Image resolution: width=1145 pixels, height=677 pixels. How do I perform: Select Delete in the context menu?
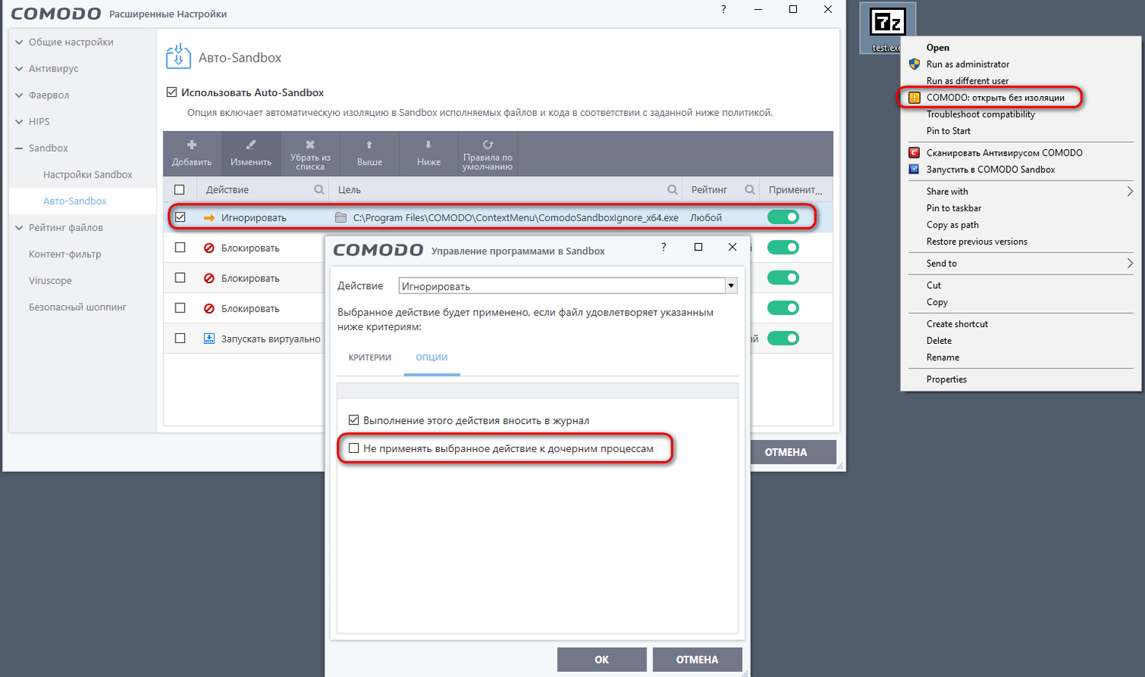pyautogui.click(x=939, y=341)
